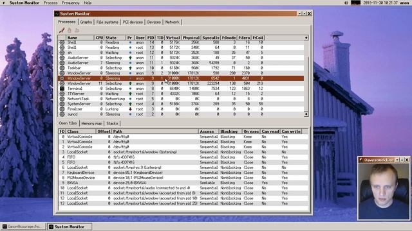412x231 pixels.
Task: Open the Memory map tab
Action: point(91,123)
